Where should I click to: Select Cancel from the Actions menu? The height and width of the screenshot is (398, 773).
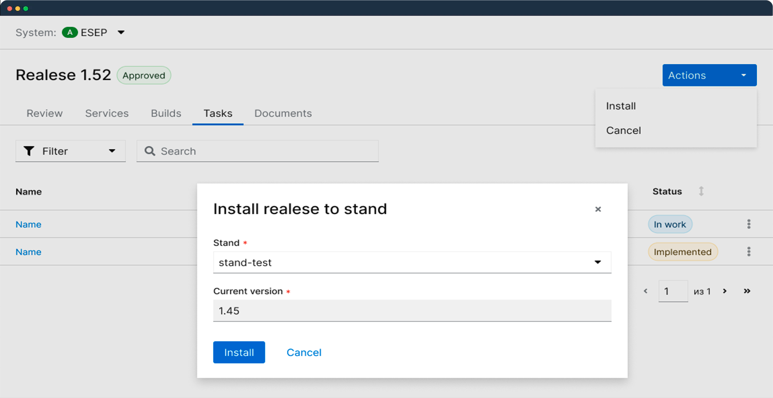point(623,130)
